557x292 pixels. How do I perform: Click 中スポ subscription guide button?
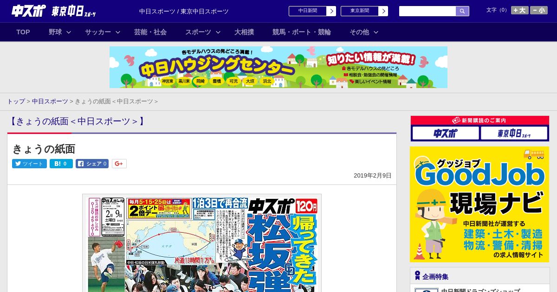[x=446, y=133]
